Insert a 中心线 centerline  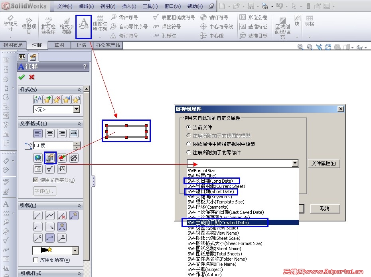(212, 36)
